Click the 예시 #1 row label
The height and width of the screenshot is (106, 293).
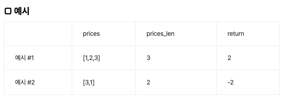coord(25,58)
